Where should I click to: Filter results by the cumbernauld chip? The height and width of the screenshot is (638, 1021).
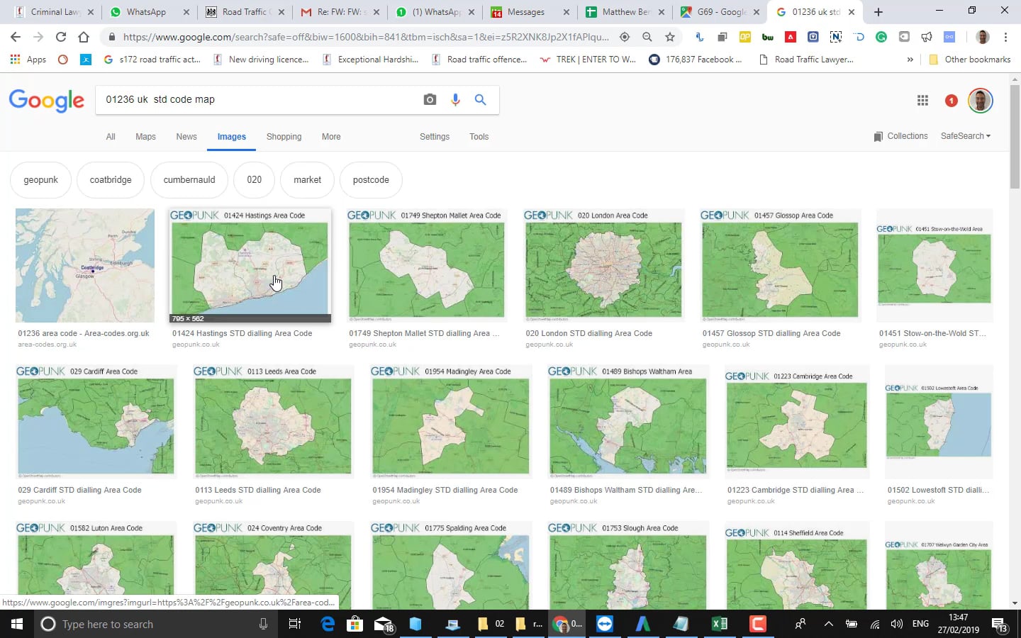[x=189, y=180]
